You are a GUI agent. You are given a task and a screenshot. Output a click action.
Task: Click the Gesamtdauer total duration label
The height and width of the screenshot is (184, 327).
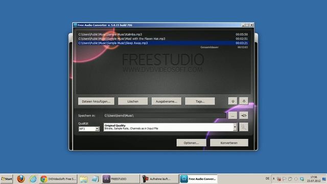coord(209,48)
